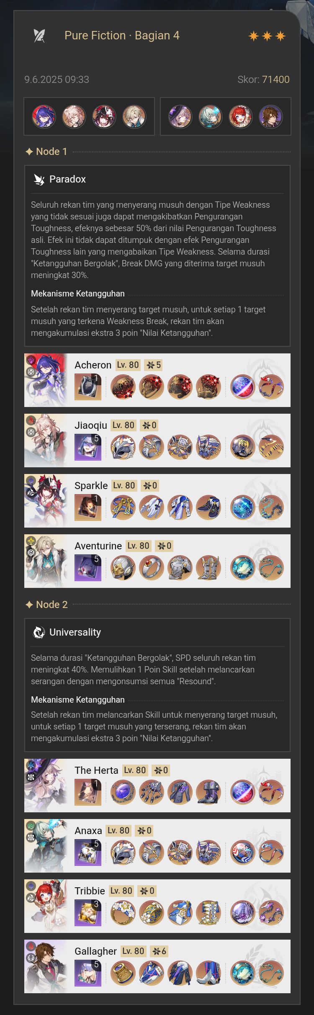
Task: Click The Herta's head relic icon
Action: pos(123,792)
